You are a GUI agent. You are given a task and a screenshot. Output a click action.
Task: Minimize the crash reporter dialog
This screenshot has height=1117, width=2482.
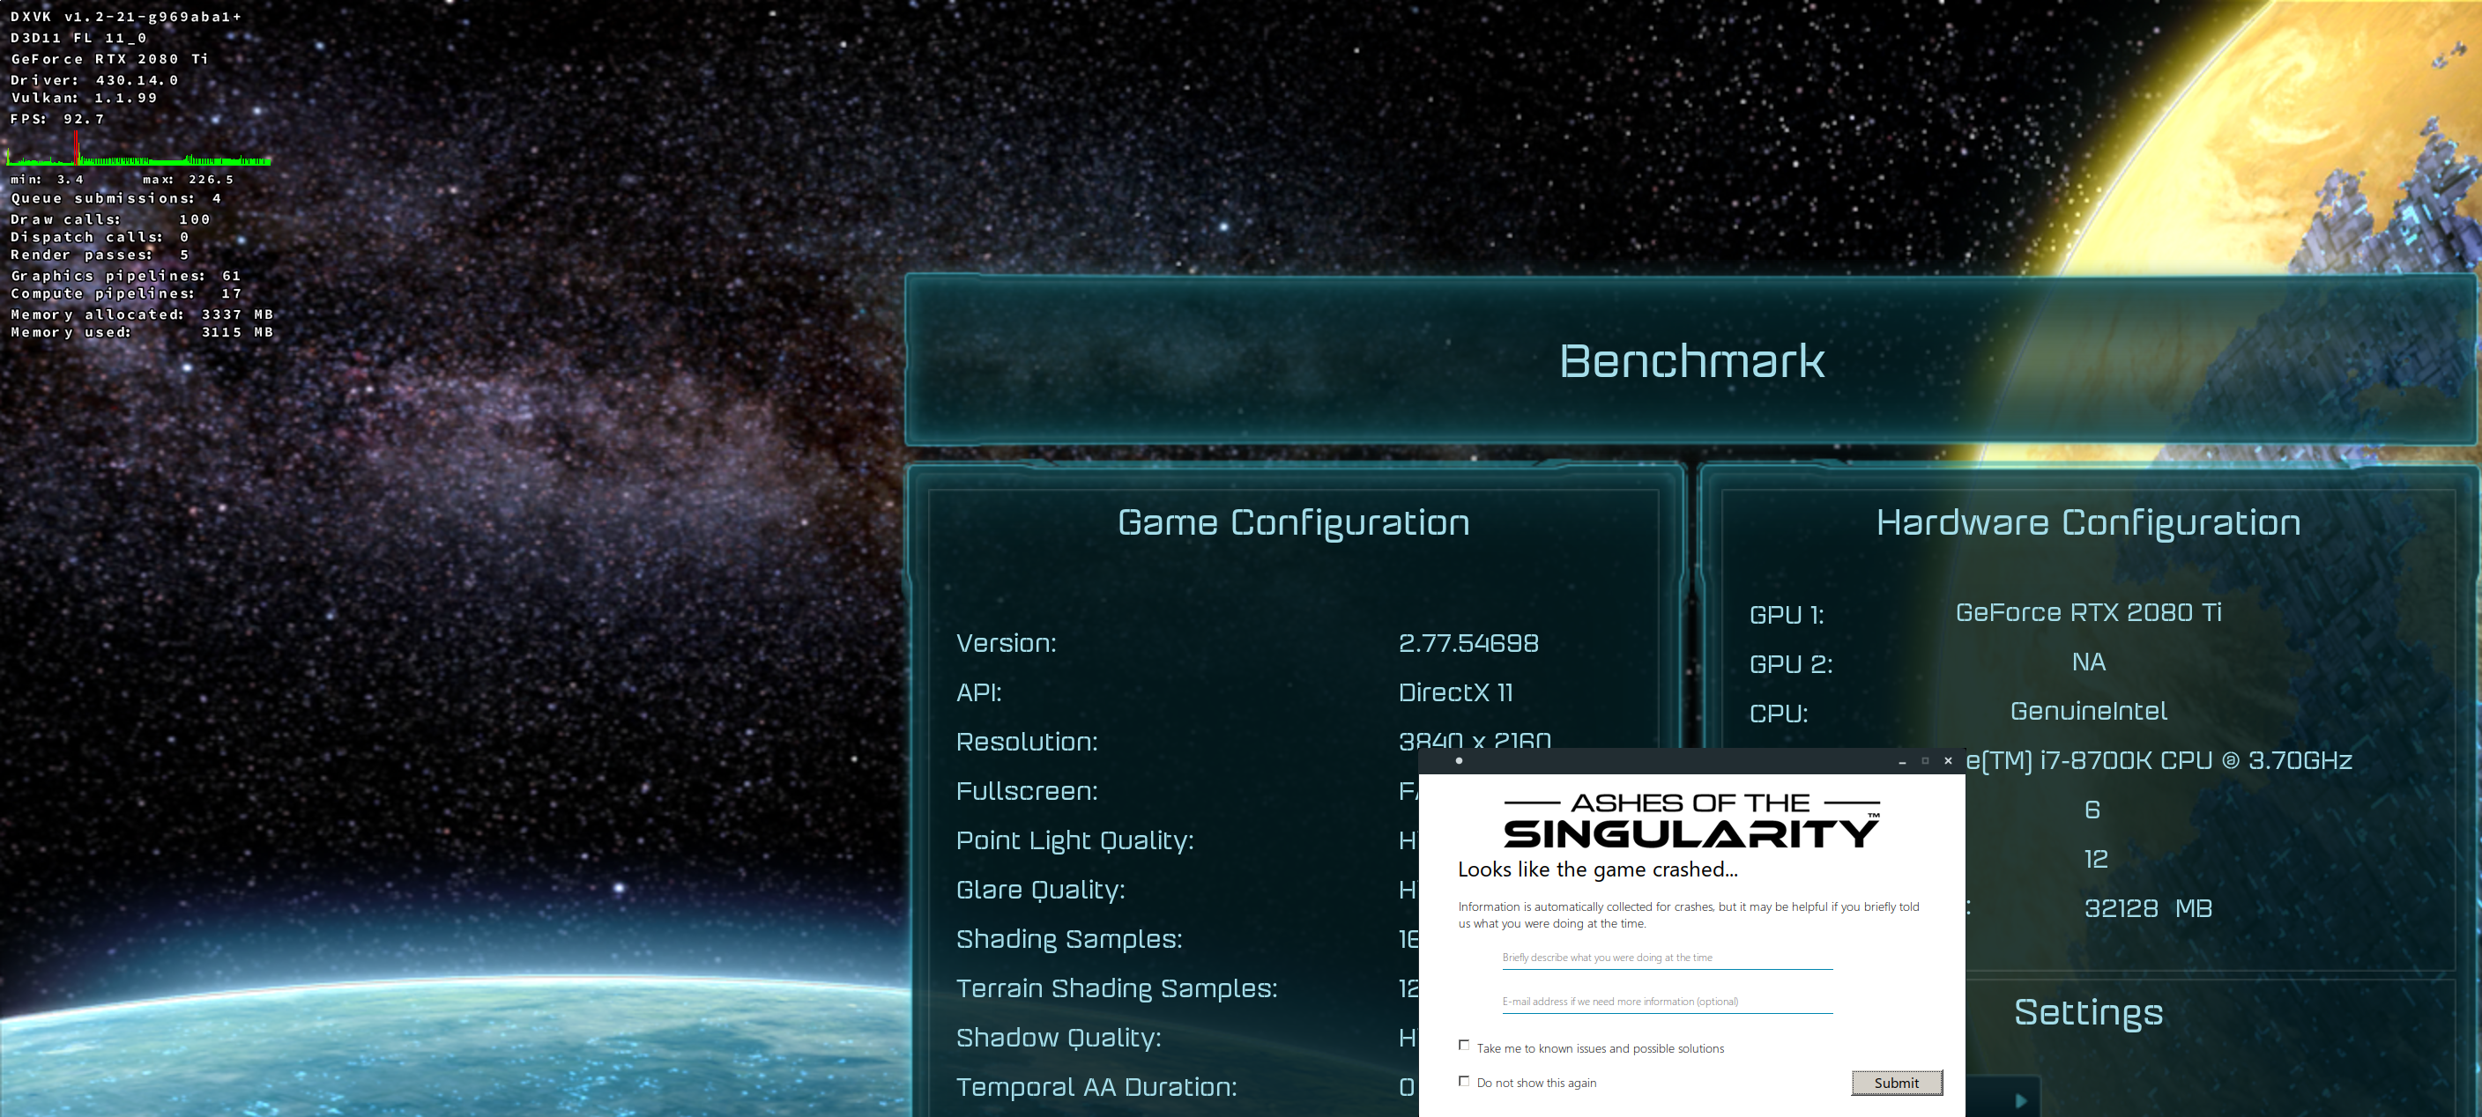click(1902, 761)
